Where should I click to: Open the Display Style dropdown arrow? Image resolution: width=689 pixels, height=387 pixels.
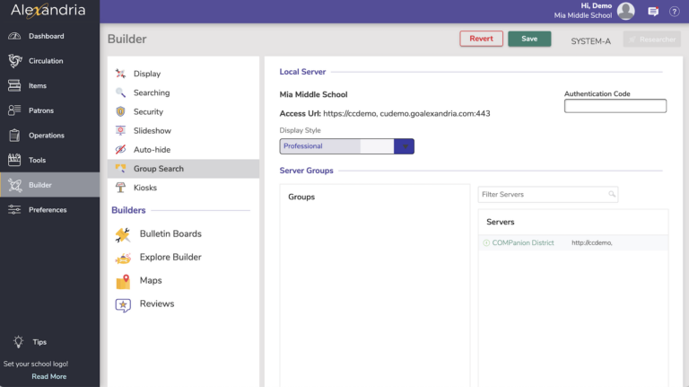point(405,146)
